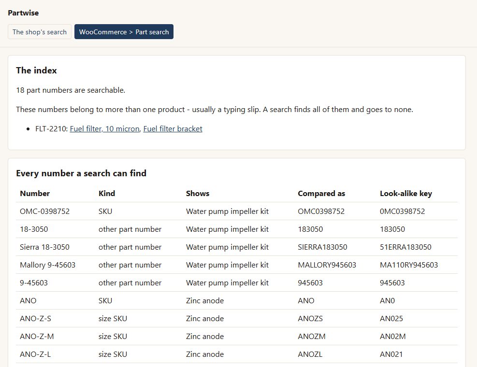Click the look-alike key AN0
The image size is (477, 367).
click(x=387, y=301)
